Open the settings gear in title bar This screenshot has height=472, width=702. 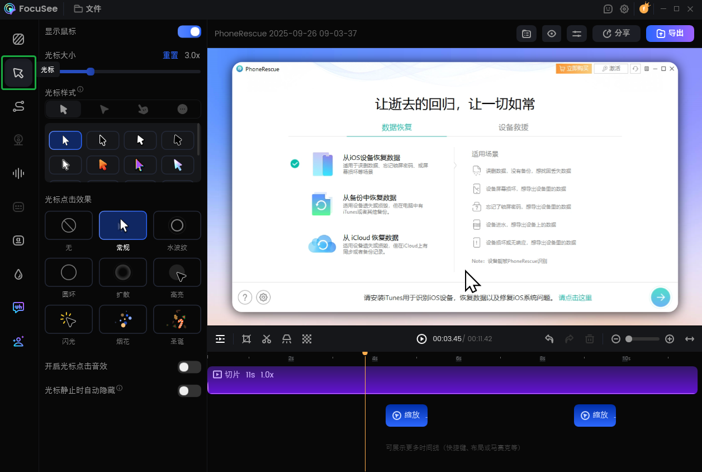coord(624,9)
